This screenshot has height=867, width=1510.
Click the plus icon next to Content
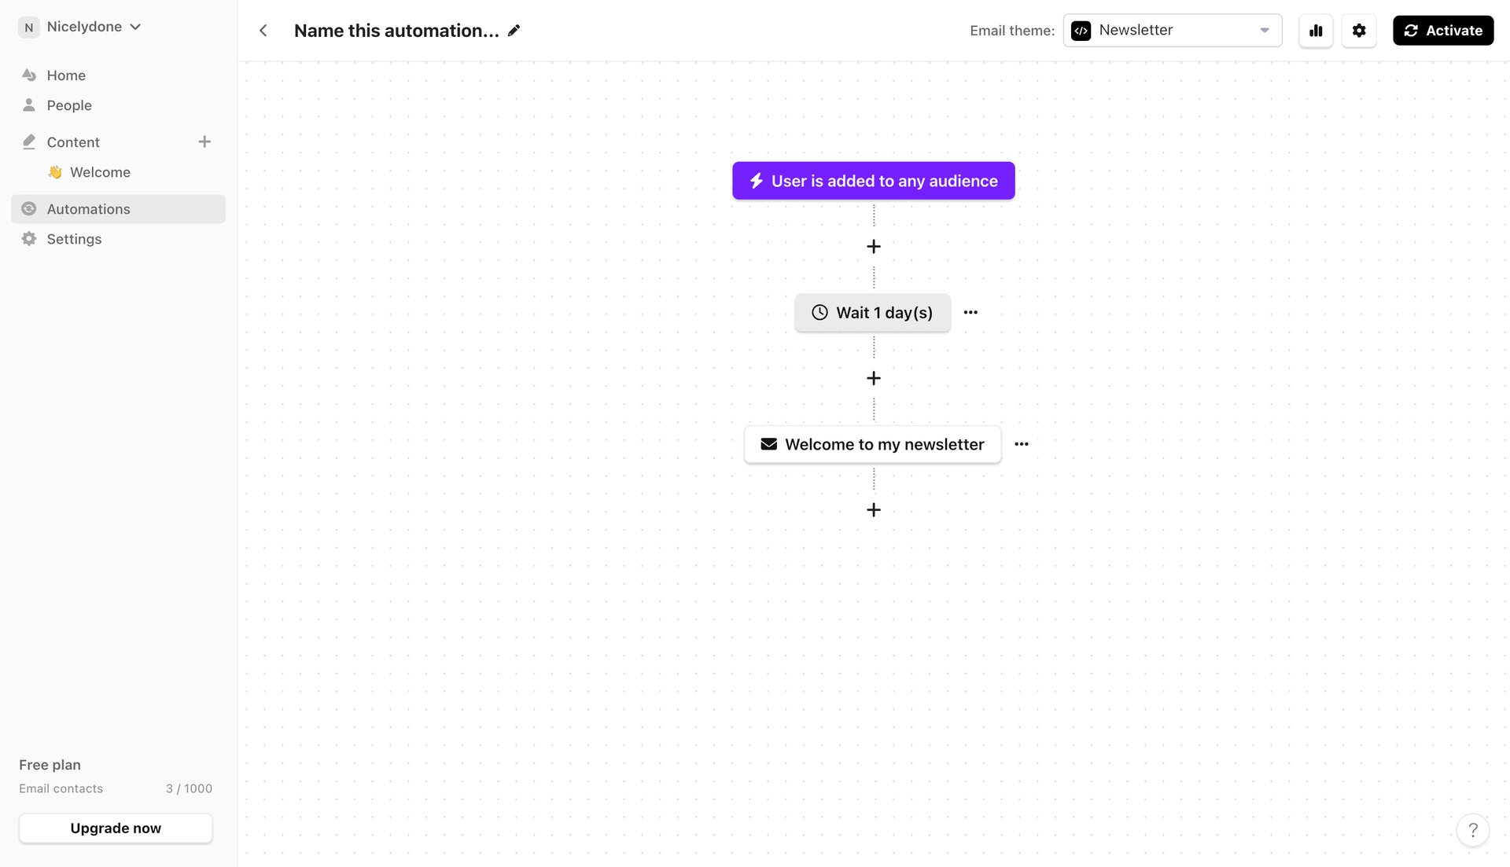[204, 141]
